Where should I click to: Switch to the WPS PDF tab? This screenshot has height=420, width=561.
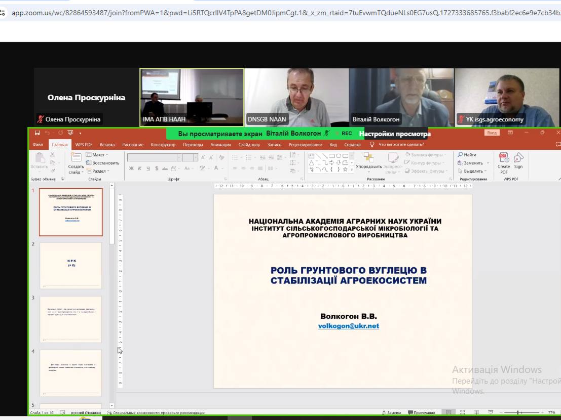click(84, 145)
